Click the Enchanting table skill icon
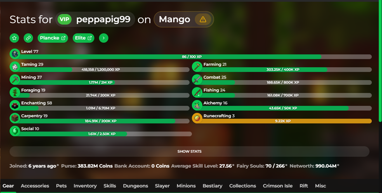 coord(15,105)
